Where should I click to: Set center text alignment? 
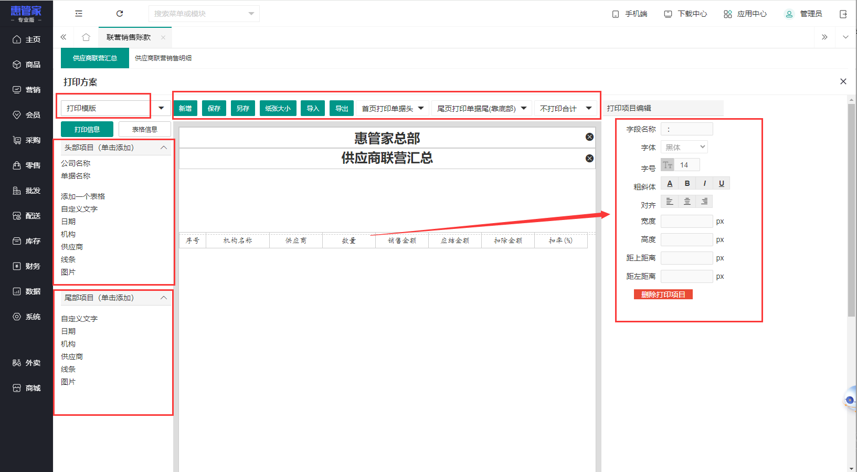[x=687, y=202]
